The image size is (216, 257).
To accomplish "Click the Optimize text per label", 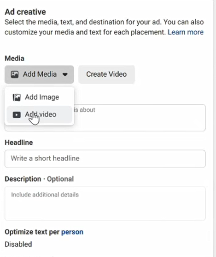I will [x=32, y=232].
